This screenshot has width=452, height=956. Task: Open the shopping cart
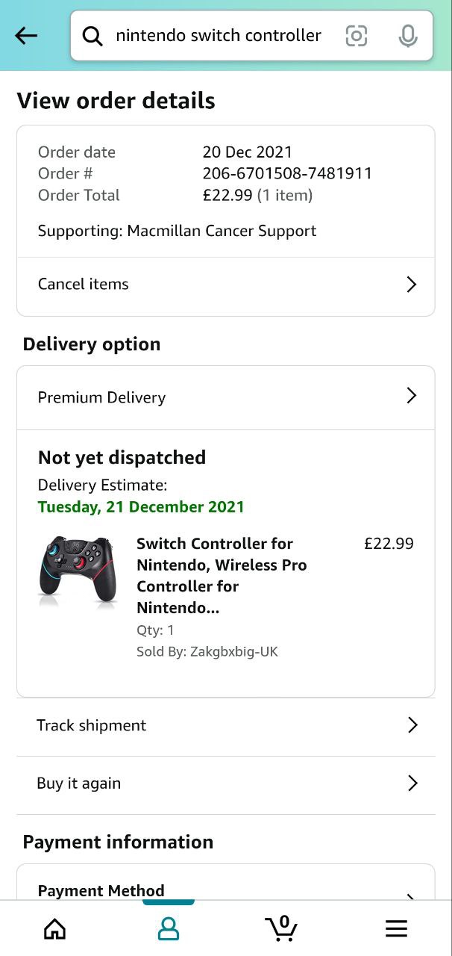click(x=282, y=928)
